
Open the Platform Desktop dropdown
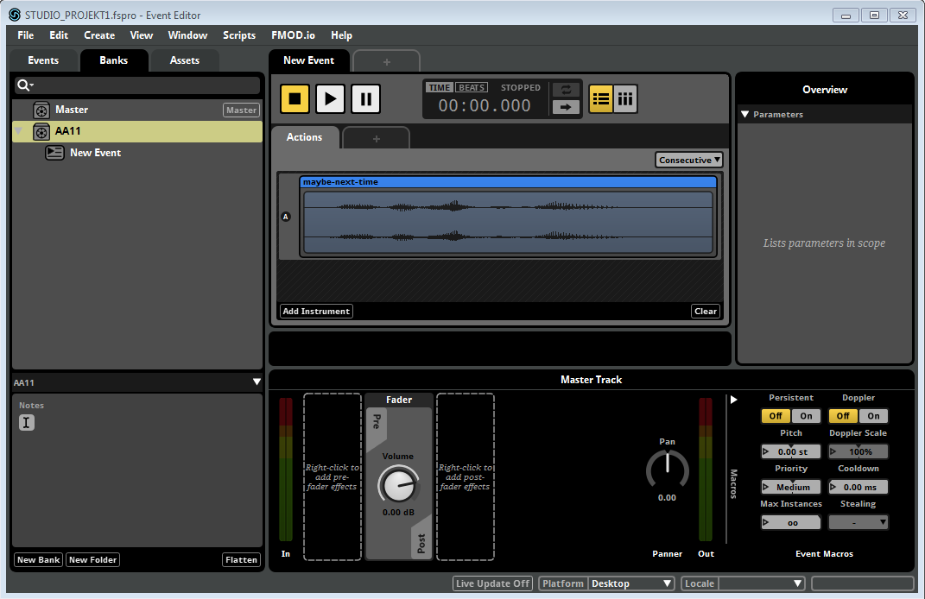pyautogui.click(x=630, y=583)
